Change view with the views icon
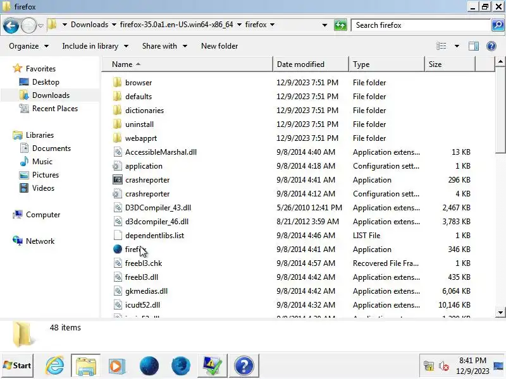This screenshot has width=506, height=379. tap(441, 46)
